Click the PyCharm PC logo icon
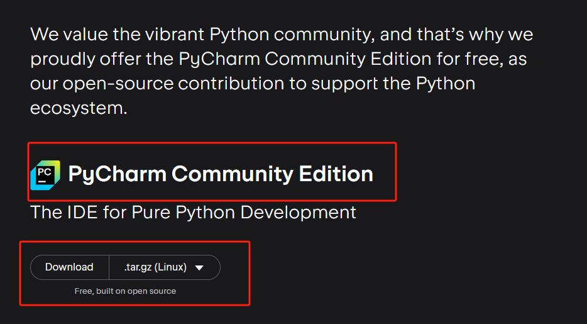Image resolution: width=587 pixels, height=324 pixels. (45, 175)
